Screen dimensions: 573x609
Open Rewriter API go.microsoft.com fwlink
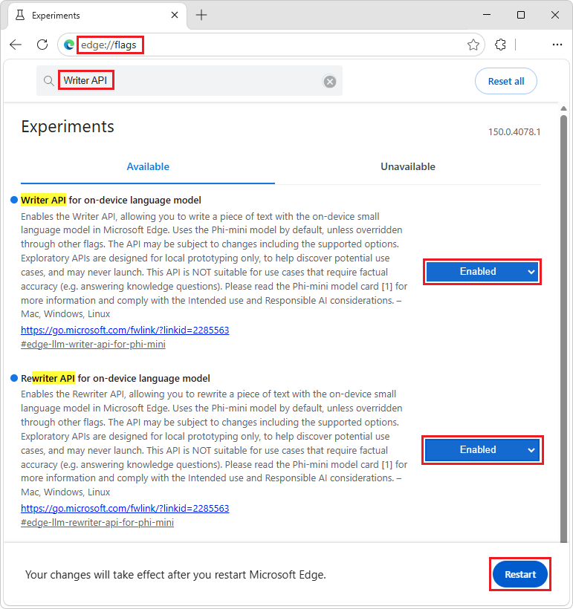[125, 509]
